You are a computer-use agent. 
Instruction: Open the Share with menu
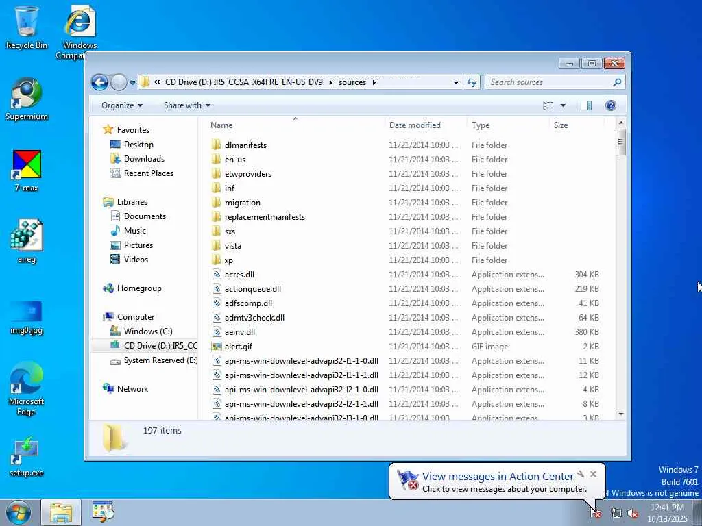pyautogui.click(x=187, y=105)
